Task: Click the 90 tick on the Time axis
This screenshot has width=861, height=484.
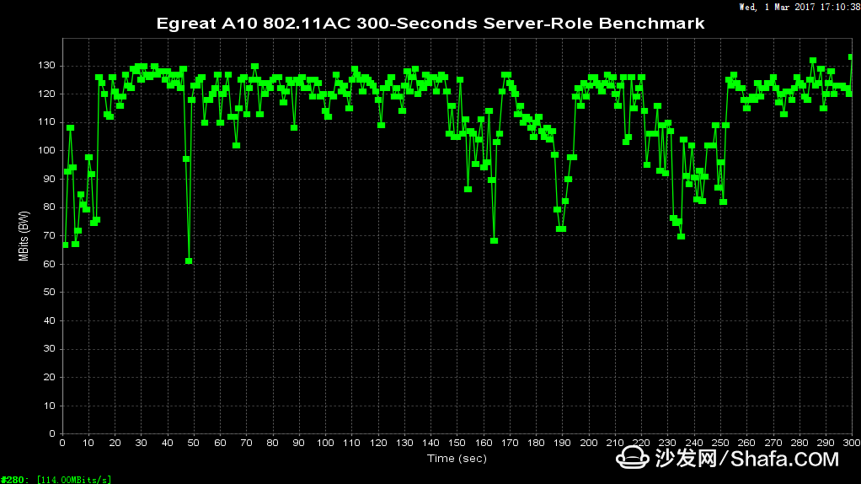Action: [299, 443]
